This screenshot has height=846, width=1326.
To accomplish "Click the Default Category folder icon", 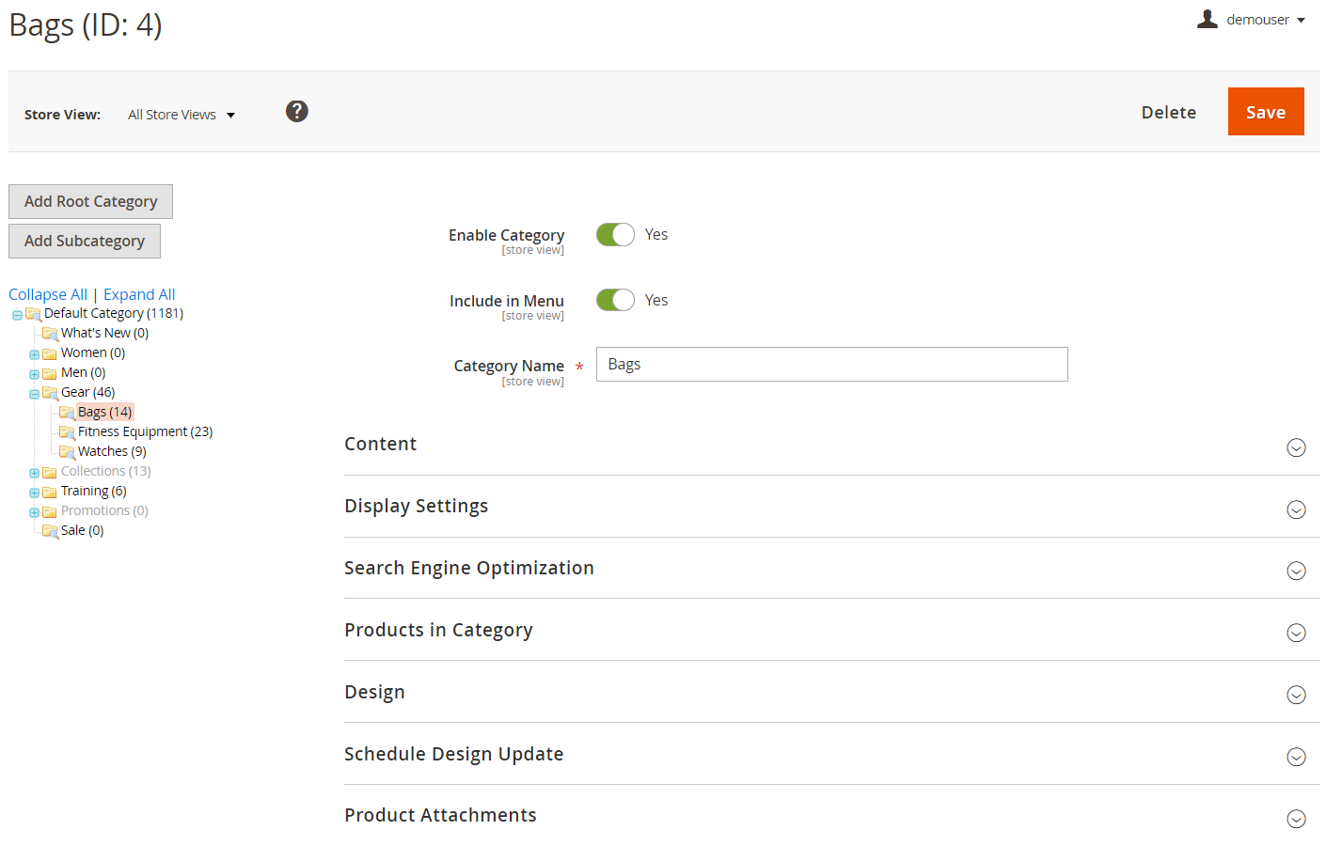I will pos(33,314).
